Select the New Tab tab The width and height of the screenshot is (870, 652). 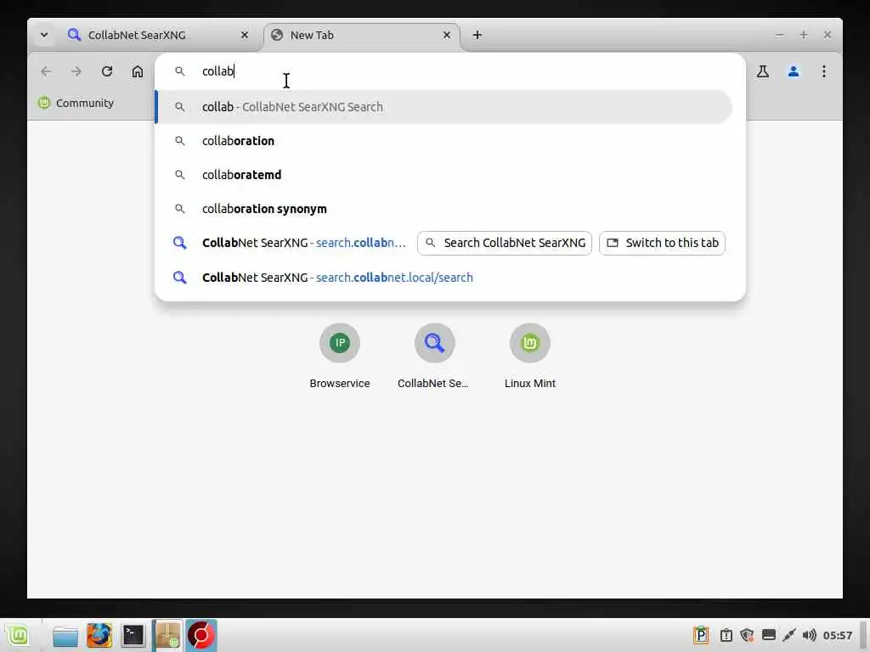point(361,36)
